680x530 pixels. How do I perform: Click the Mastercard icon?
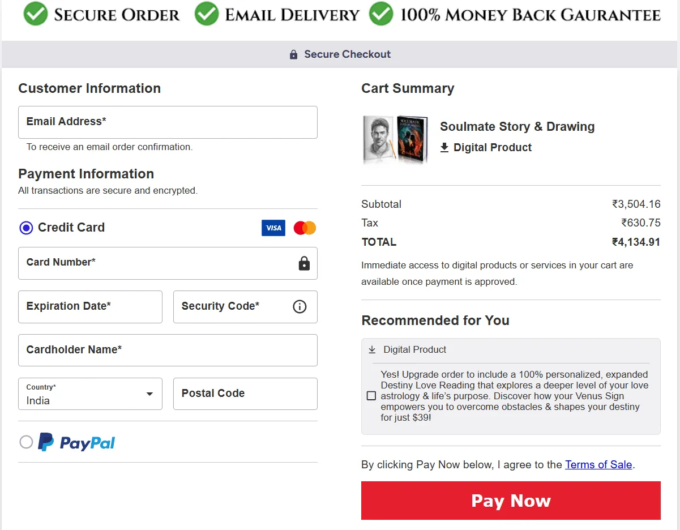click(304, 228)
